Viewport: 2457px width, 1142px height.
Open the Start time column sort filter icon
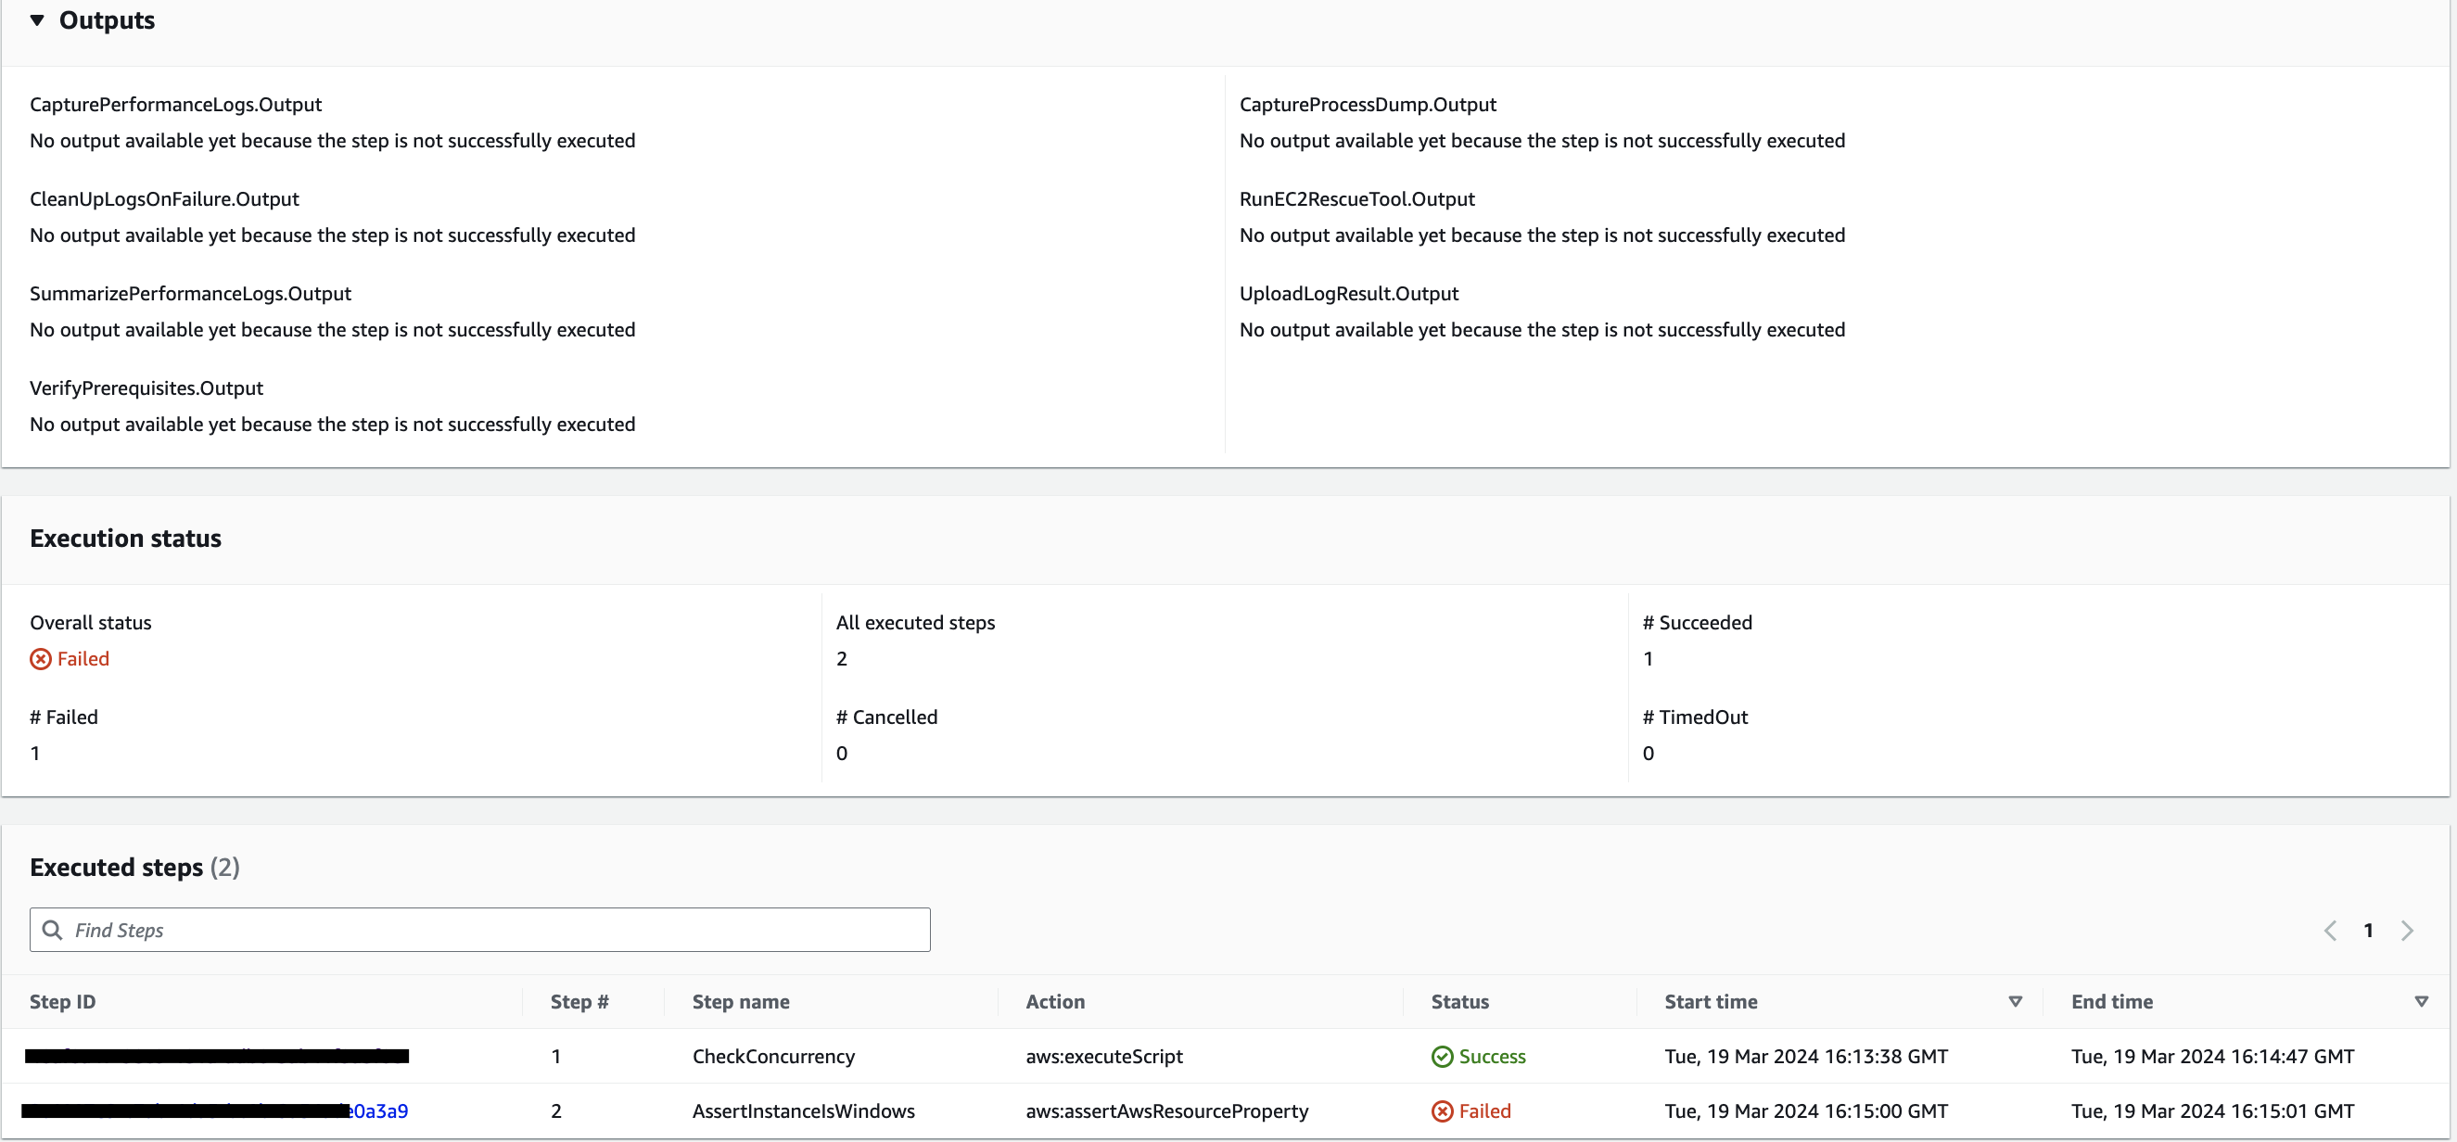(2017, 1002)
